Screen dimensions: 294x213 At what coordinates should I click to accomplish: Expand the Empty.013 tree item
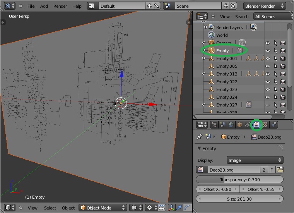click(x=204, y=74)
